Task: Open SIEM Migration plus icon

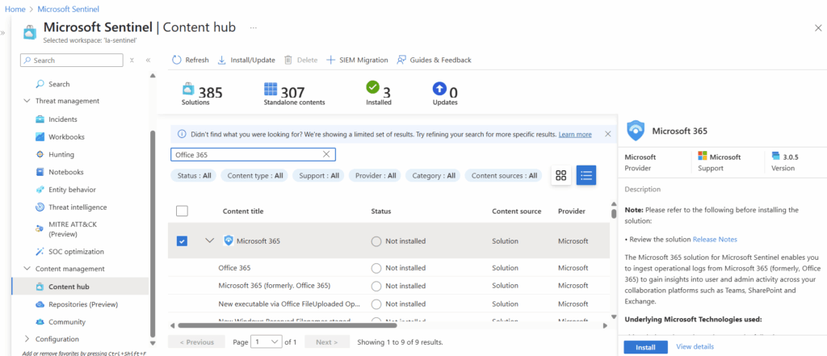Action: click(330, 60)
